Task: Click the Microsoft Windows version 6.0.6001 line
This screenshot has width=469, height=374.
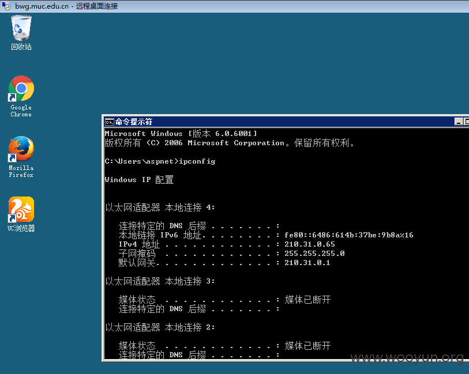Action: (x=181, y=134)
